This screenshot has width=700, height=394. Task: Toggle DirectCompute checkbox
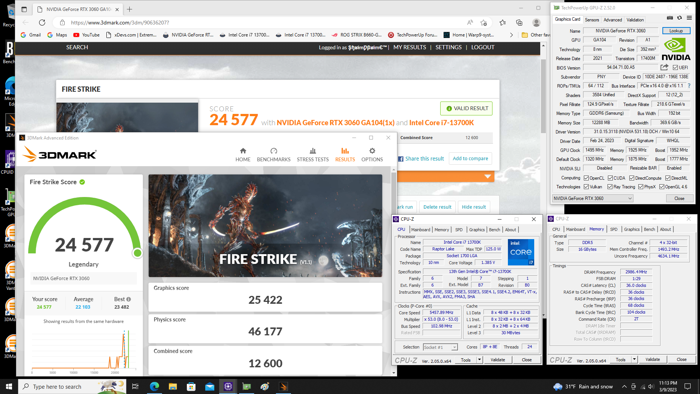(x=632, y=178)
